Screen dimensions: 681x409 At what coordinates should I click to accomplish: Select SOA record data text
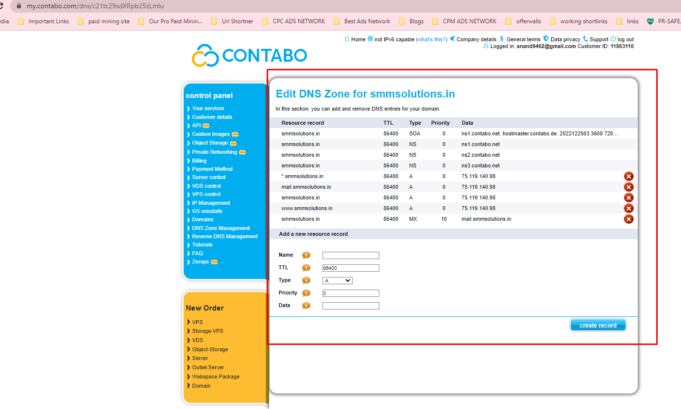pyautogui.click(x=540, y=133)
